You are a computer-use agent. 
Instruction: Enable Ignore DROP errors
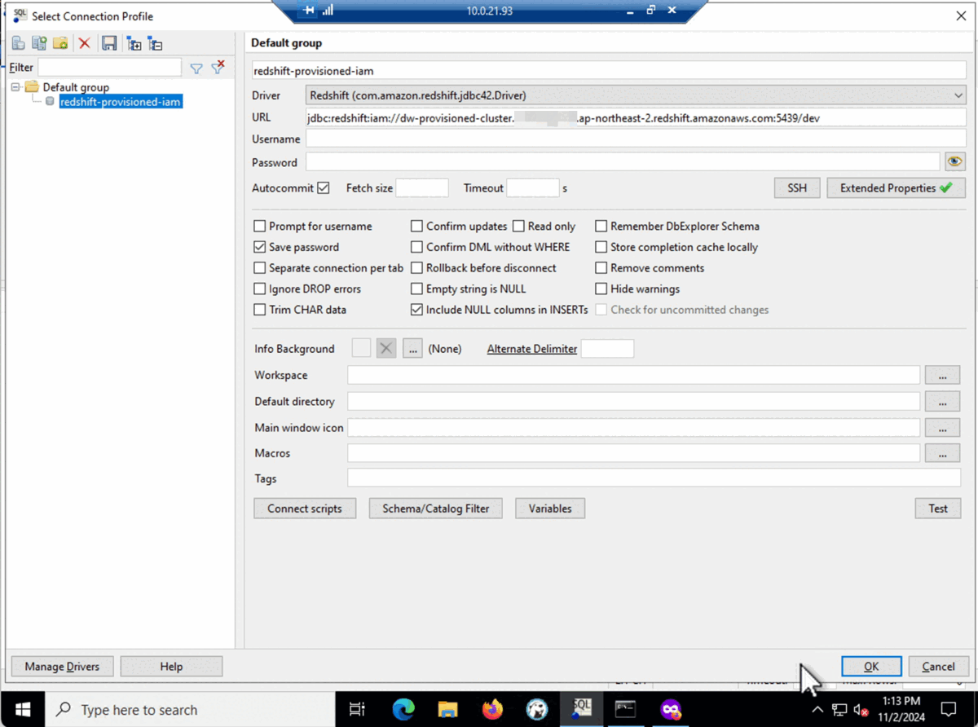(x=260, y=289)
